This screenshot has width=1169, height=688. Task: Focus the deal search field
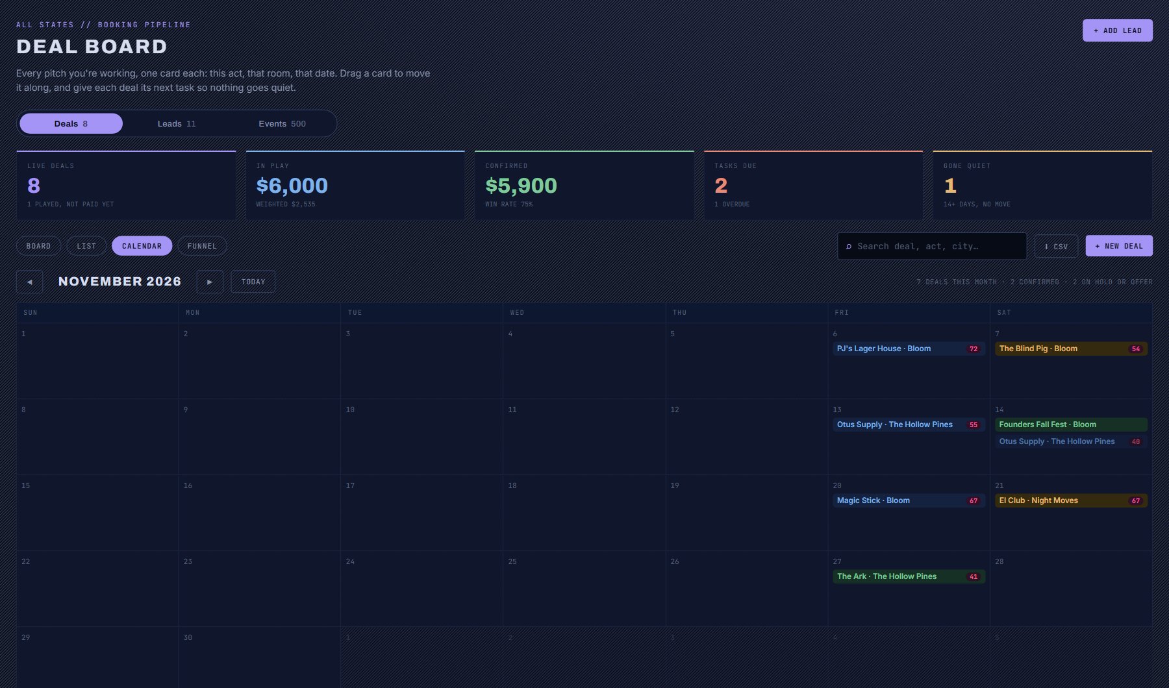click(x=932, y=246)
